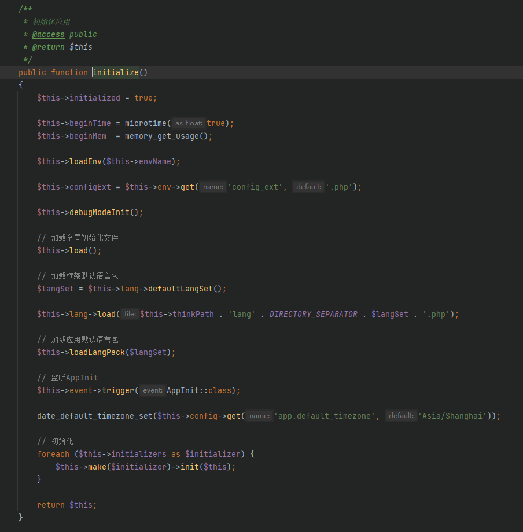Click the 'Asia/Shanghai' string

coord(452,416)
